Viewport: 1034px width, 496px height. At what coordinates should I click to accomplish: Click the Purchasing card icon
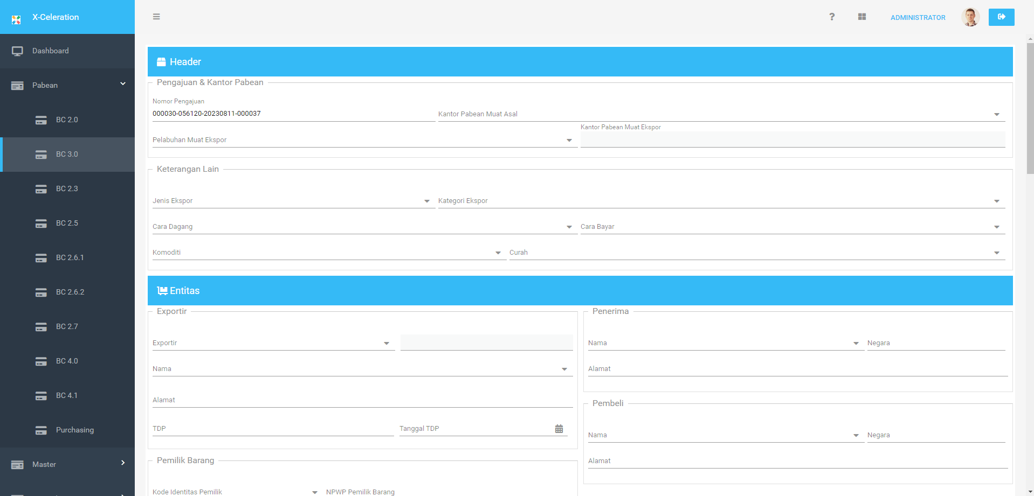[x=41, y=430]
